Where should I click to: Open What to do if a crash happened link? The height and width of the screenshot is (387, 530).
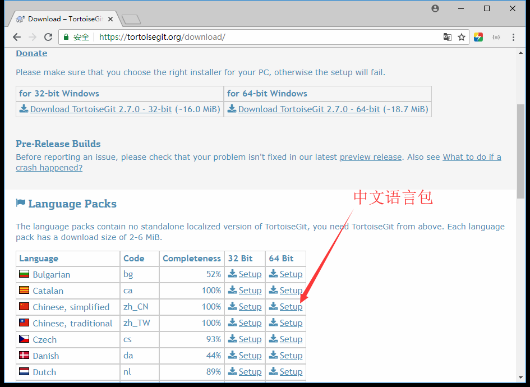coord(259,162)
